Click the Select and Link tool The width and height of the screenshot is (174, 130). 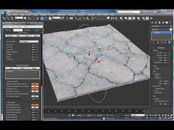4,18
